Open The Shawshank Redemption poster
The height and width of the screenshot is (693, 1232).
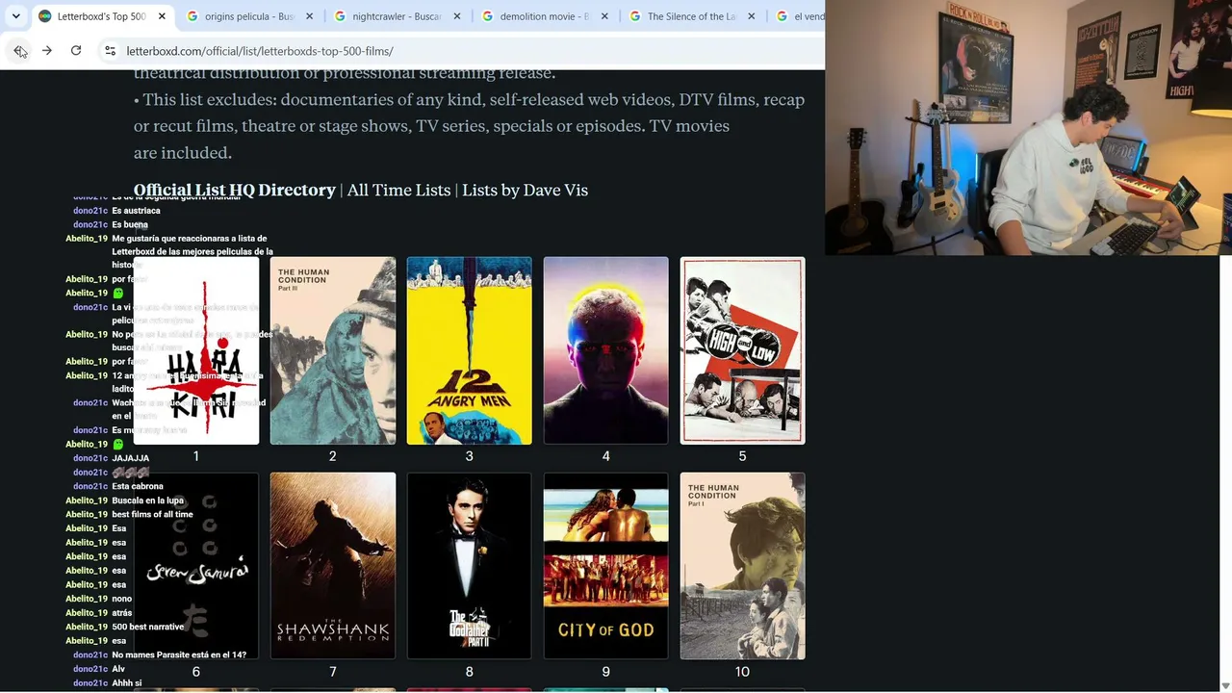(x=333, y=566)
